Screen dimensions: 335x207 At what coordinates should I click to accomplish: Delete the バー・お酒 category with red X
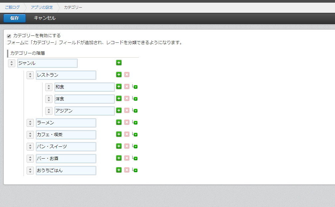click(127, 158)
